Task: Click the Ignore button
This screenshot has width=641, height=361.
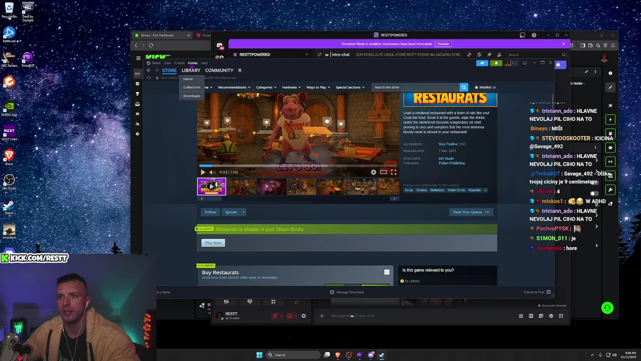Action: 231,212
